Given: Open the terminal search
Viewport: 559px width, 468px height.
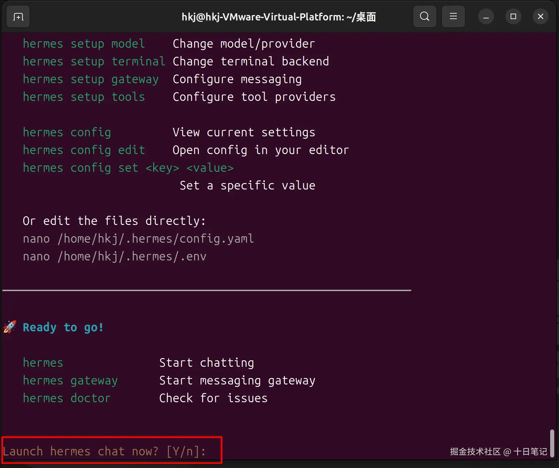Looking at the screenshot, I should (x=424, y=16).
